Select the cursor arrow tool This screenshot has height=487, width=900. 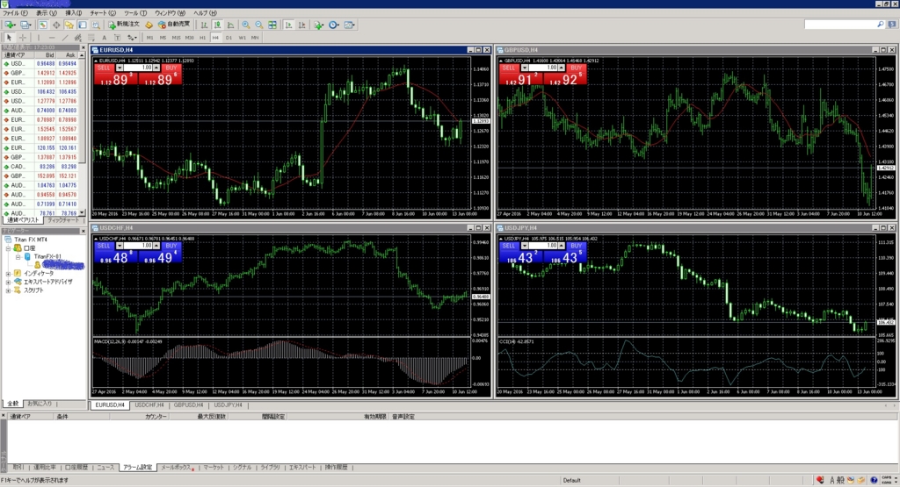(x=9, y=37)
